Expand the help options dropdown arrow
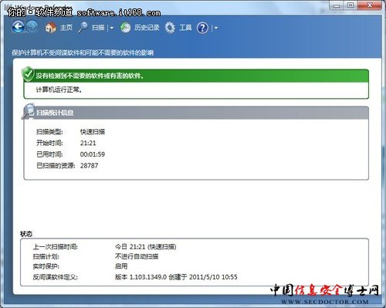The image size is (386, 308). tap(216, 28)
